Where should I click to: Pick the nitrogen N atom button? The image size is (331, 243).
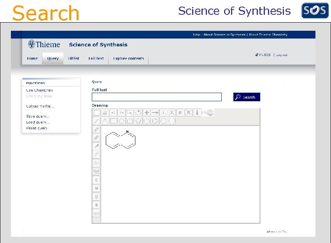click(x=96, y=188)
